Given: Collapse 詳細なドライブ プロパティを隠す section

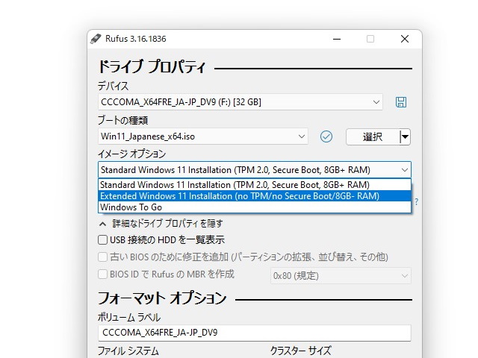Looking at the screenshot, I should 161,224.
